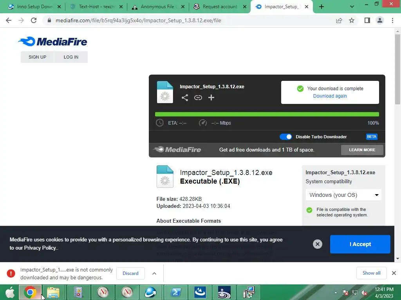Close the downloads bar
The width and height of the screenshot is (401, 300).
coord(394,273)
